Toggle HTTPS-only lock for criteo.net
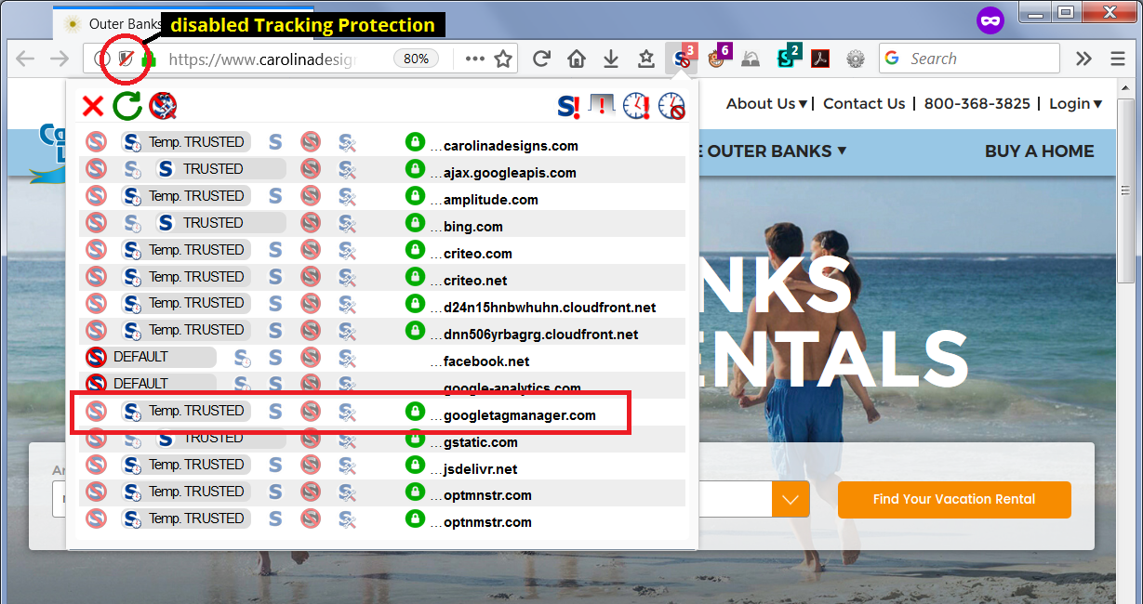 [x=415, y=277]
